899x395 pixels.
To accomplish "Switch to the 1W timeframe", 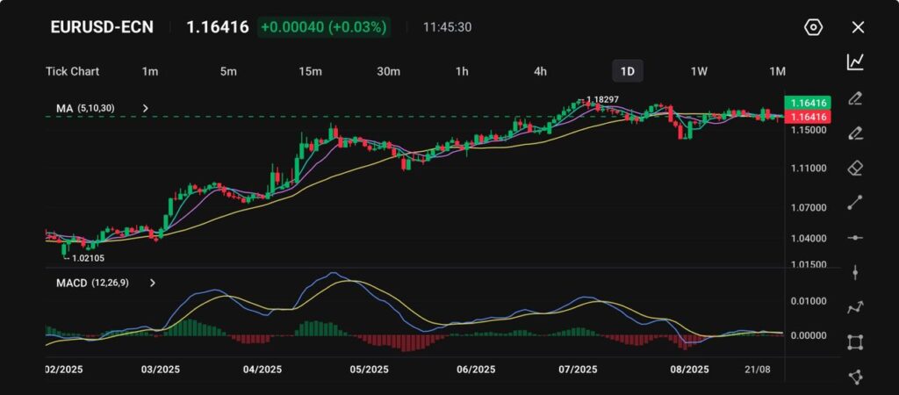I will click(699, 71).
